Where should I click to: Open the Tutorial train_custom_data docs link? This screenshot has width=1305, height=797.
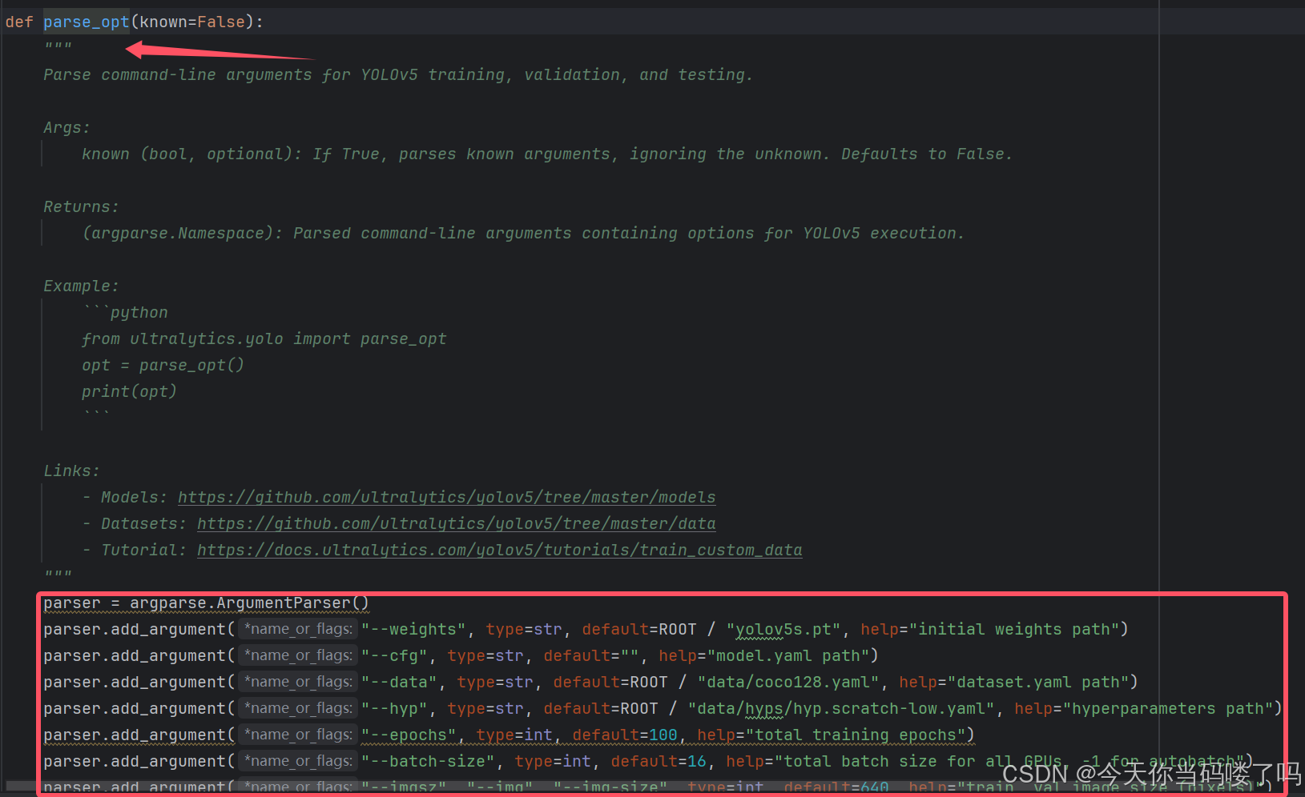click(x=499, y=550)
